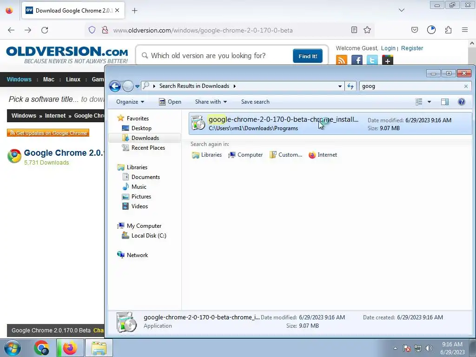Open Network in navigation pane

(x=132, y=255)
